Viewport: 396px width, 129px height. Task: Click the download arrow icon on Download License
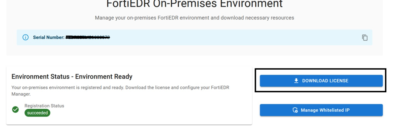(x=296, y=81)
